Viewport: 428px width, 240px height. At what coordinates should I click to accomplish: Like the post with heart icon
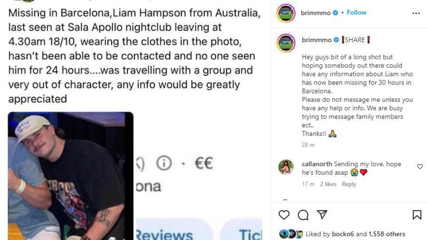click(284, 215)
